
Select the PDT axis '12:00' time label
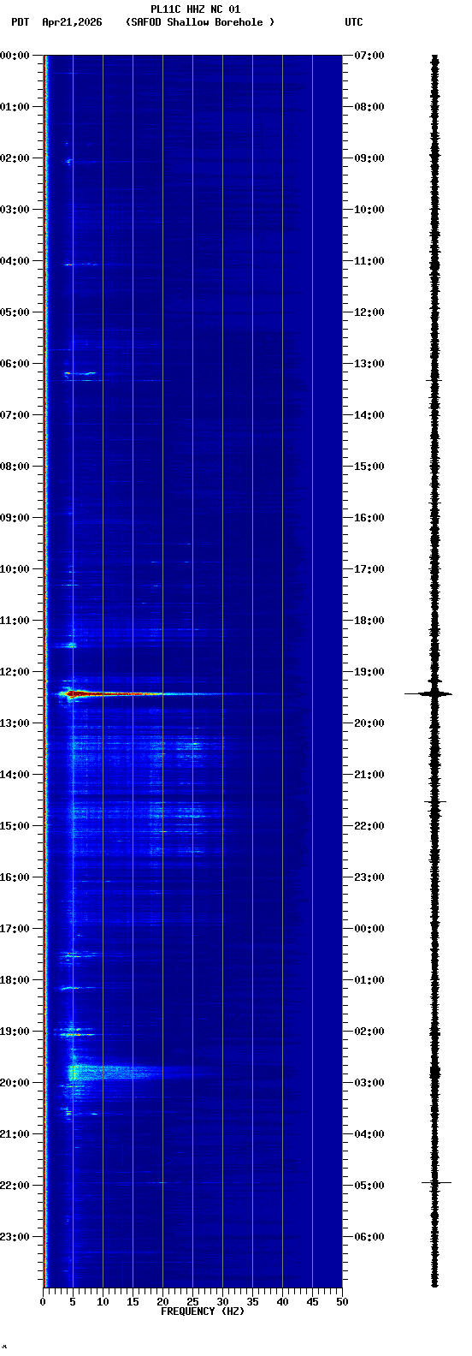pyautogui.click(x=15, y=672)
